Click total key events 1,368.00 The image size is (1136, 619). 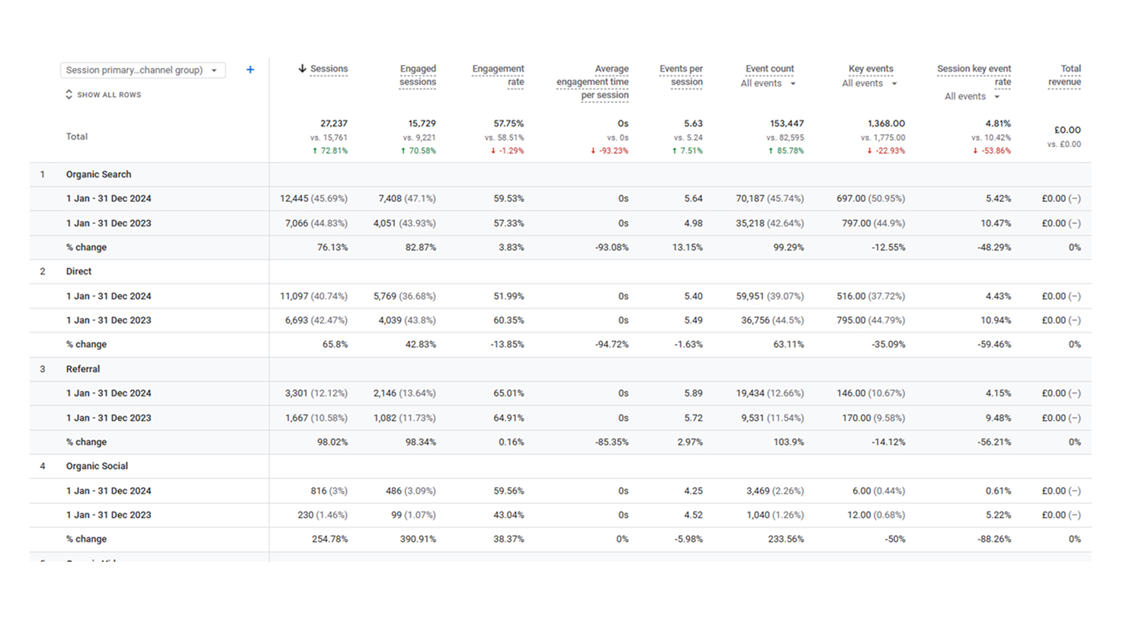[886, 123]
